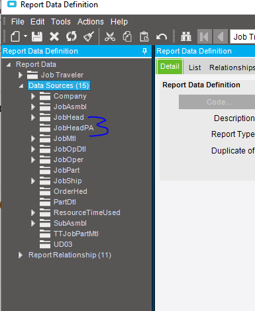Expand the Company data source
Image resolution: width=255 pixels, height=311 pixels.
coord(33,96)
